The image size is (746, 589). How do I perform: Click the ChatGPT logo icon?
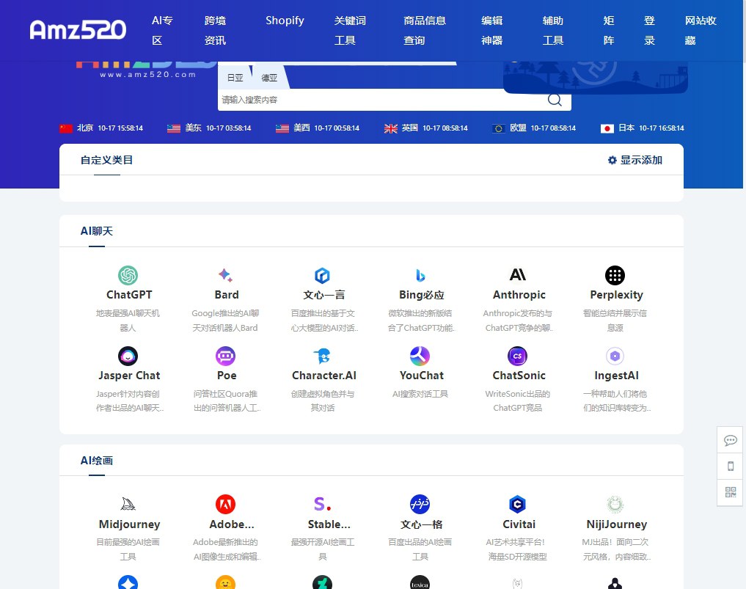click(128, 276)
